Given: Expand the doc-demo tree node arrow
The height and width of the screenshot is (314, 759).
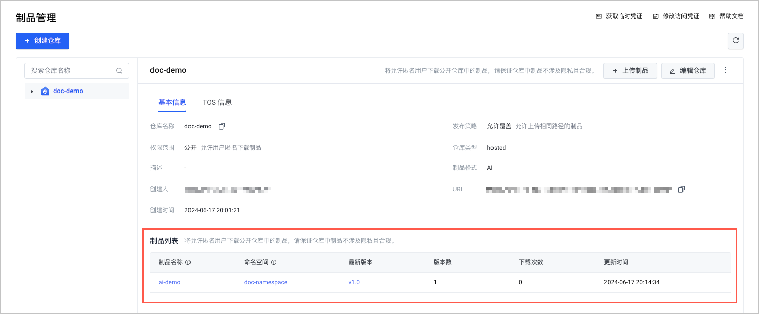Looking at the screenshot, I should tap(32, 92).
